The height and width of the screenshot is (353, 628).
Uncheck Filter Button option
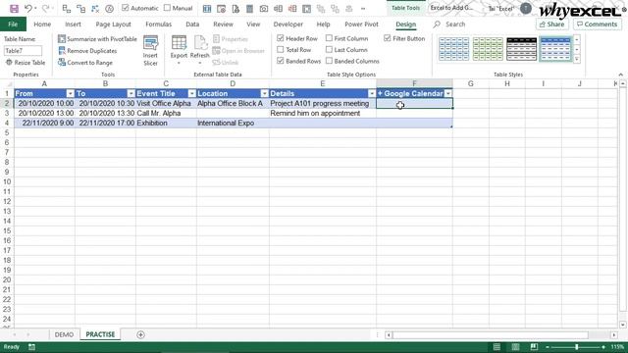tap(388, 38)
